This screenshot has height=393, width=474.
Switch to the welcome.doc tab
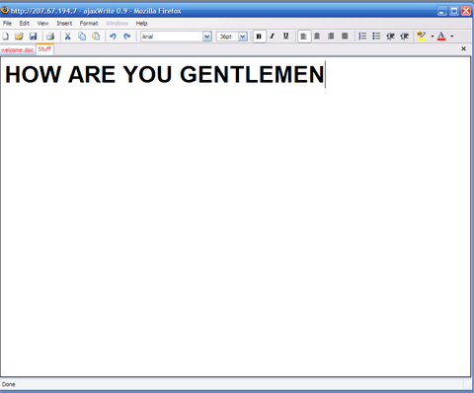(x=17, y=49)
